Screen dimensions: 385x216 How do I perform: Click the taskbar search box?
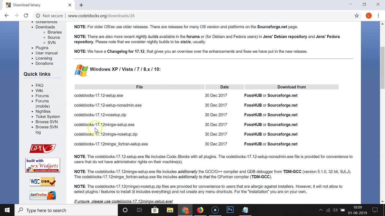click(x=66, y=210)
